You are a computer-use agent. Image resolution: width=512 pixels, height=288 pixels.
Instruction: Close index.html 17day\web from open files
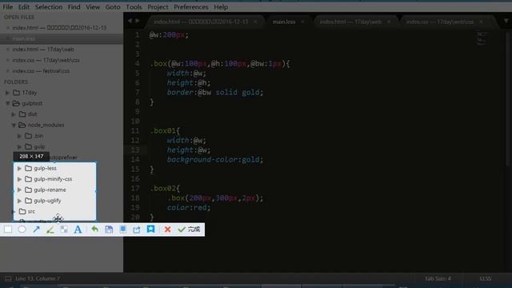pyautogui.click(x=8, y=50)
